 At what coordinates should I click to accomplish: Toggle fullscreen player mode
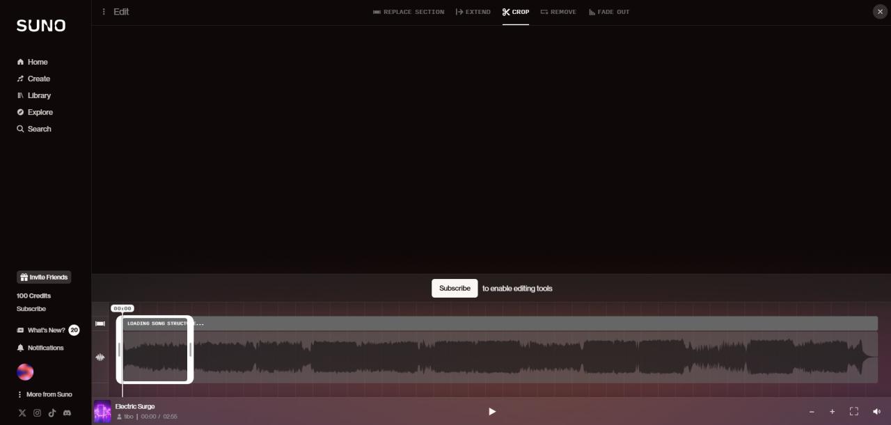point(854,411)
